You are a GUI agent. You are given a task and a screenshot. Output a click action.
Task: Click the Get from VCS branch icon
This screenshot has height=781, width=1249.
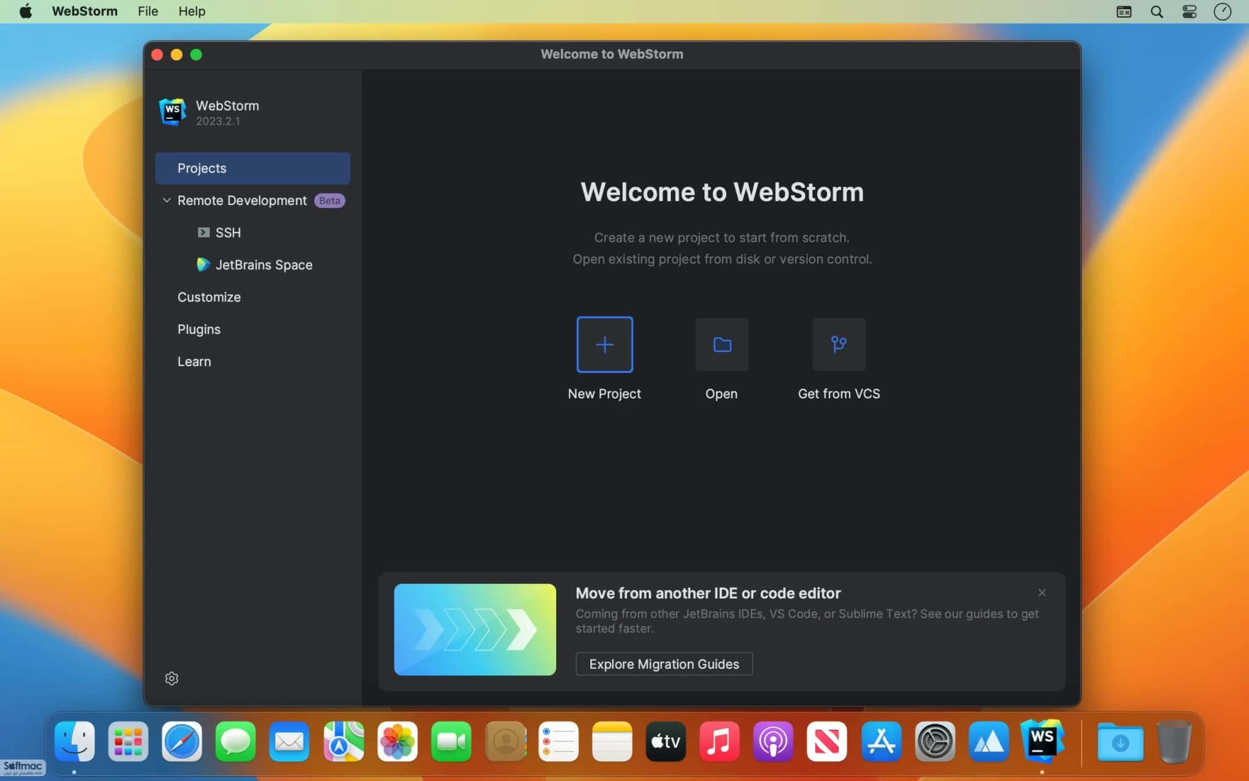click(839, 344)
